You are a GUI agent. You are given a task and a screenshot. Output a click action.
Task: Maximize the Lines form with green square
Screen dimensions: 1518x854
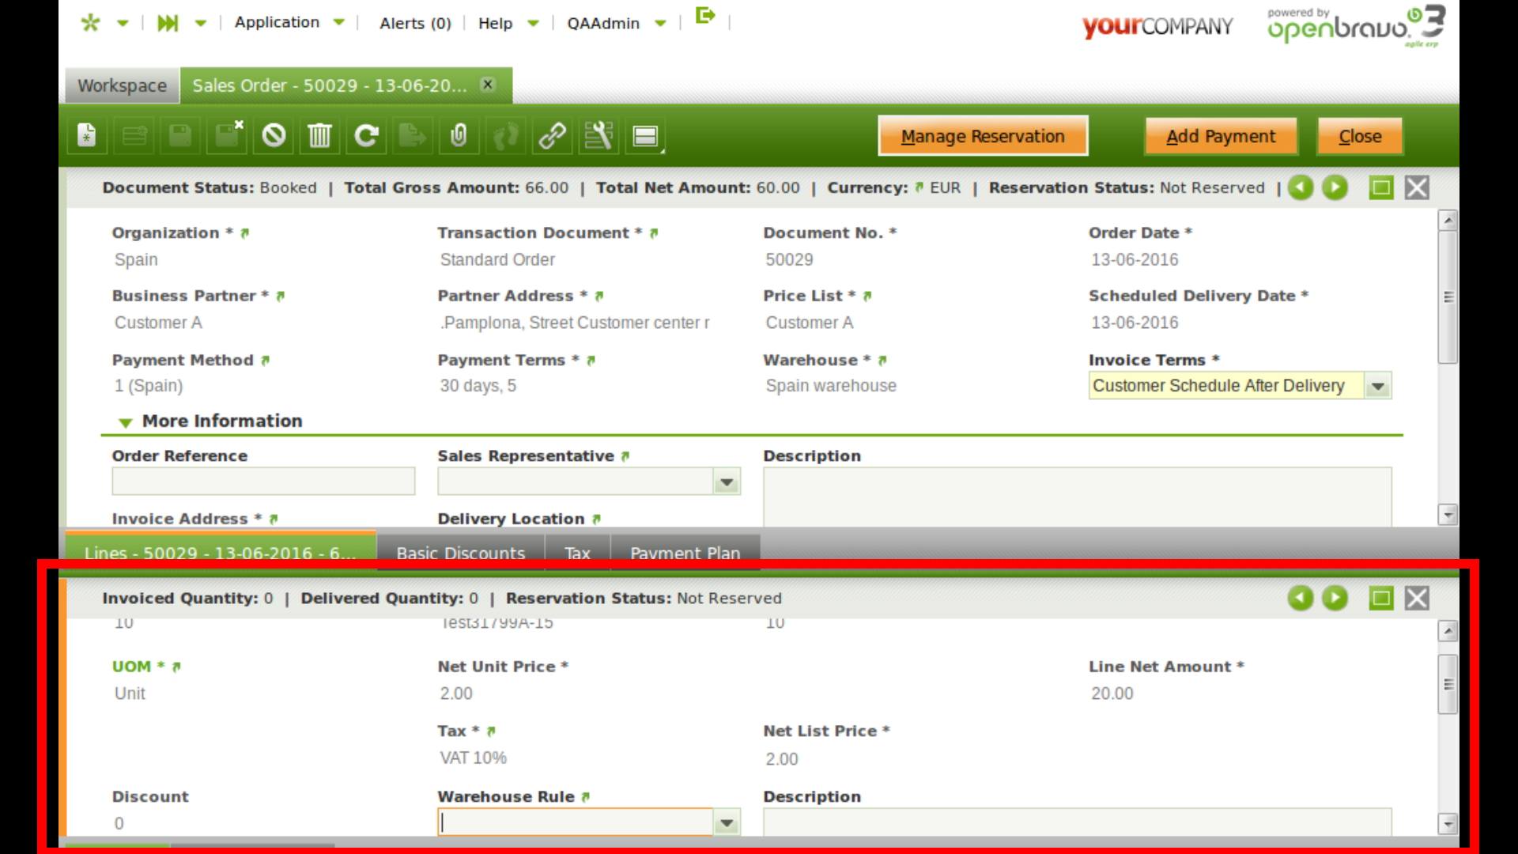click(x=1381, y=599)
